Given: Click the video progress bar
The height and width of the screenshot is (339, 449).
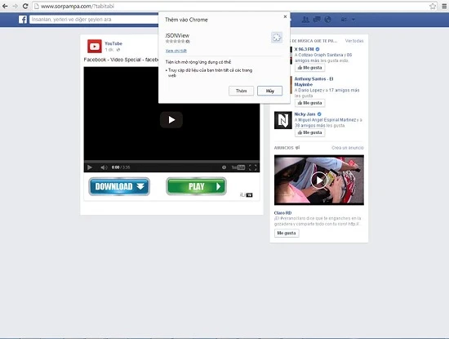Looking at the screenshot, I should point(171,162).
